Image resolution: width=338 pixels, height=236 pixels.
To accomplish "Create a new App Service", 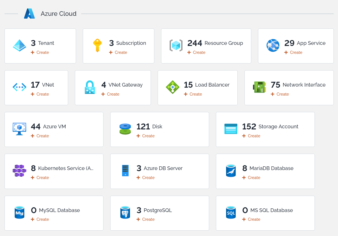I will coord(293,52).
